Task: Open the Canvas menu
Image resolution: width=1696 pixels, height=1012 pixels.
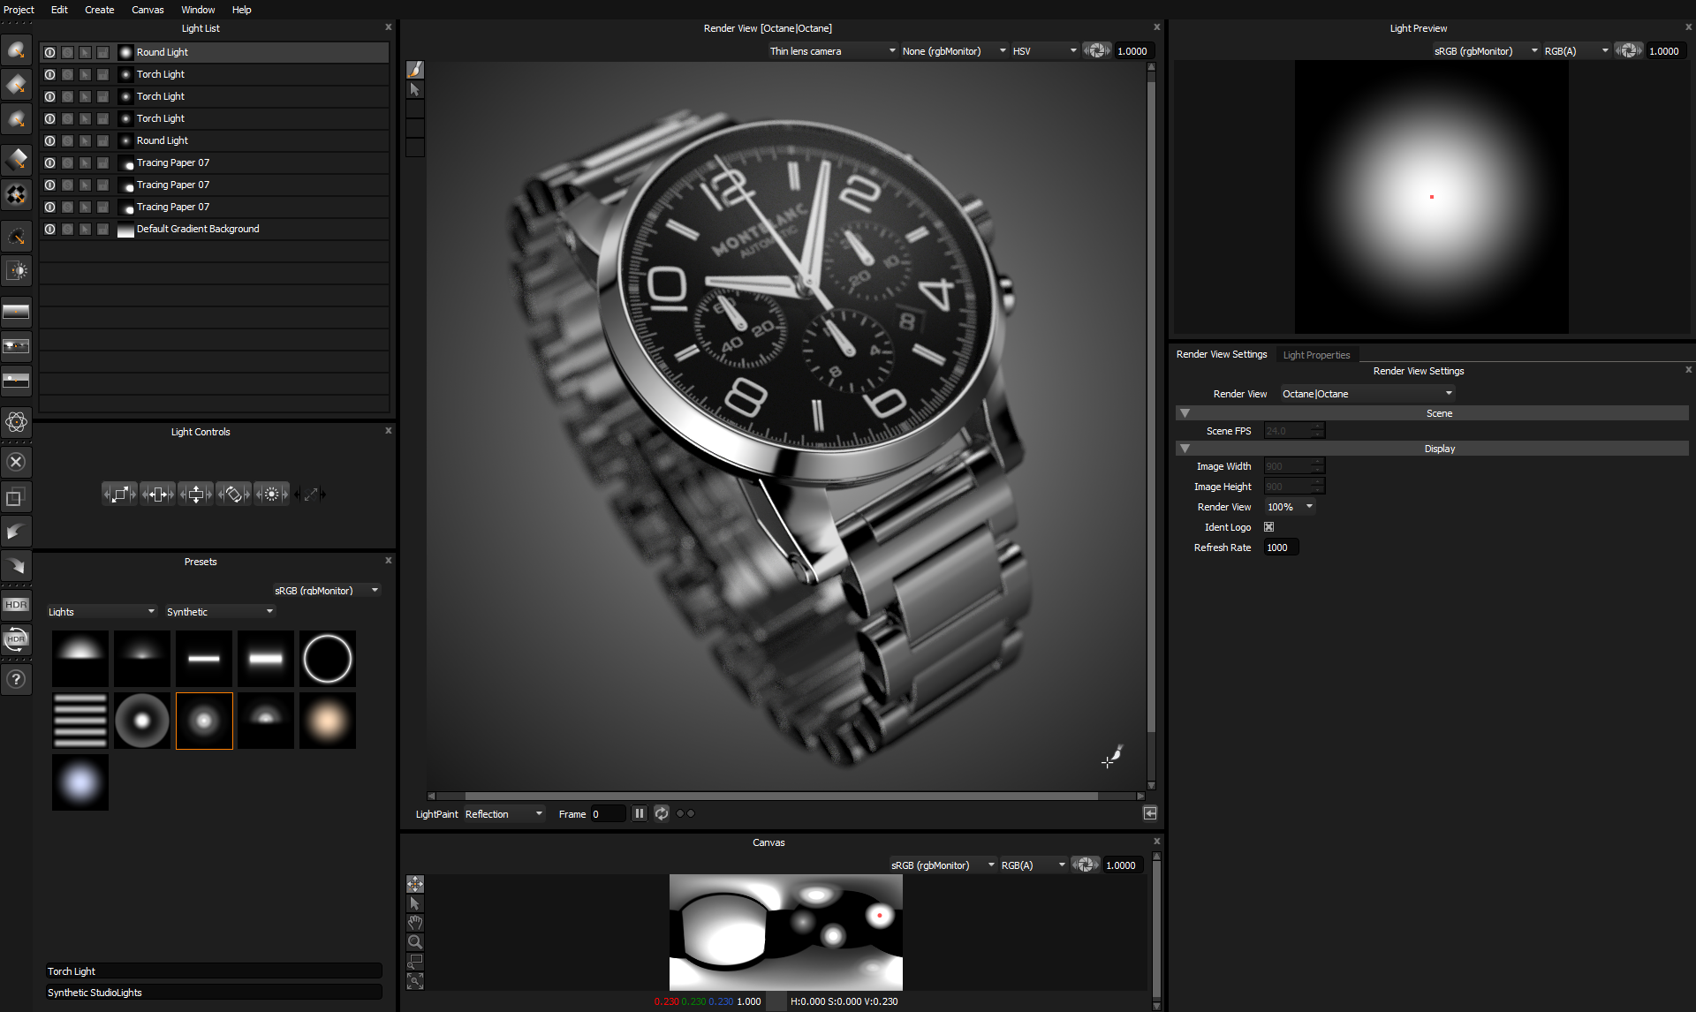Action: click(148, 10)
